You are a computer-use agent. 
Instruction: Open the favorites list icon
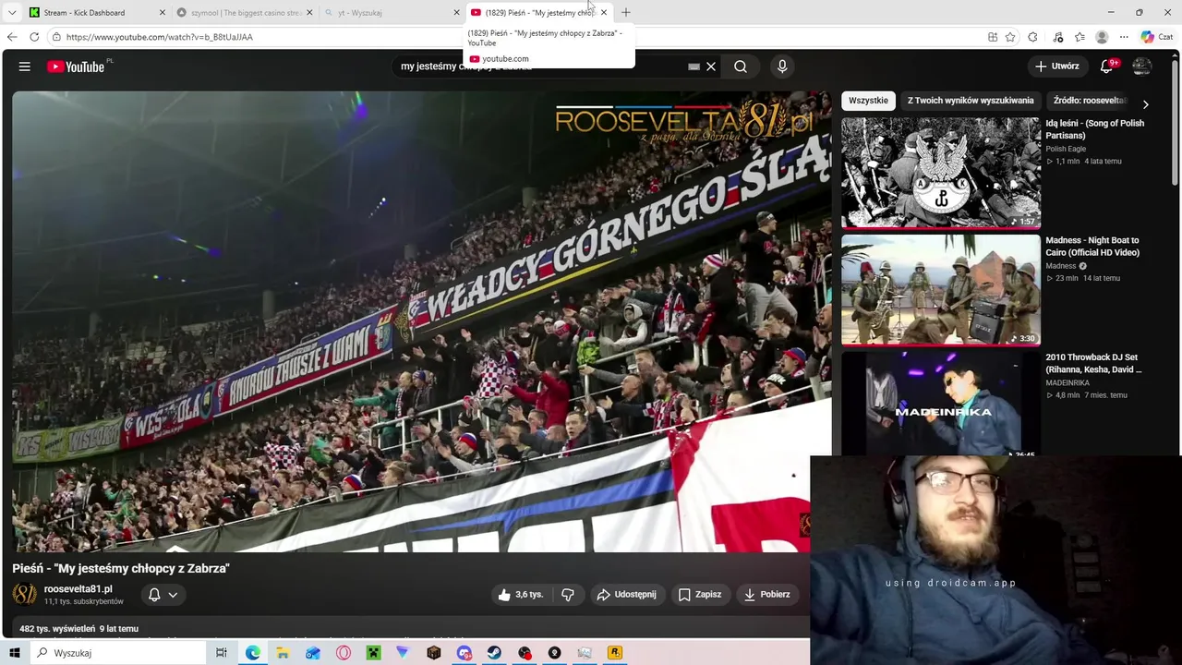[1079, 37]
